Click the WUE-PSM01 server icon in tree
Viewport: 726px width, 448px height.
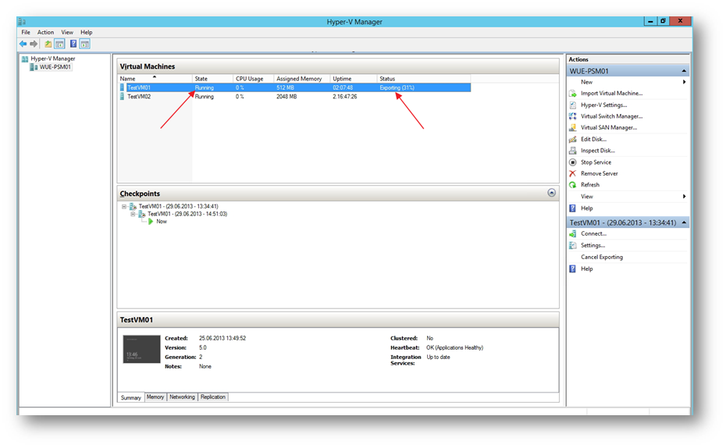coord(34,67)
